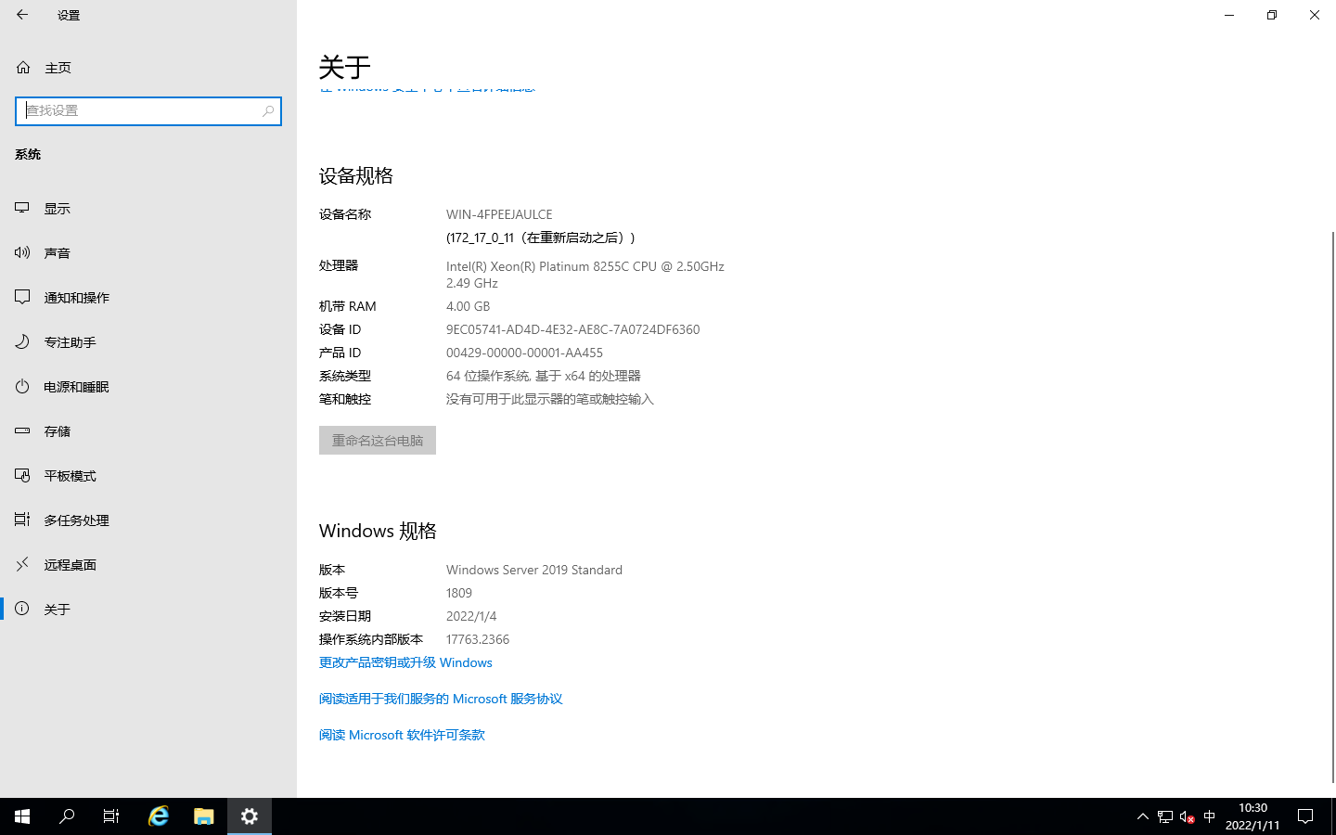This screenshot has width=1336, height=835.
Task: Select the 专注助手 moon icon
Action: pyautogui.click(x=22, y=341)
